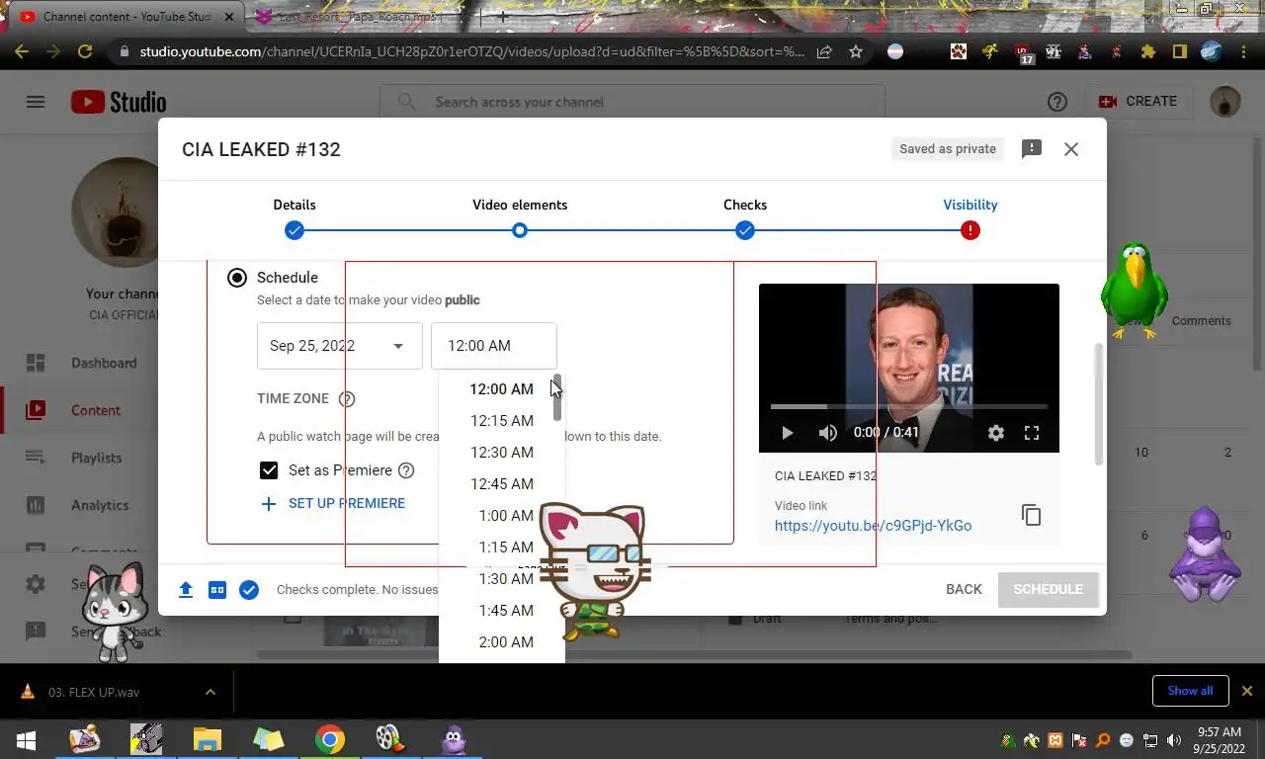Open the youtu.be/c9GPjd-YkGo video link
Image resolution: width=1265 pixels, height=759 pixels.
pyautogui.click(x=873, y=526)
